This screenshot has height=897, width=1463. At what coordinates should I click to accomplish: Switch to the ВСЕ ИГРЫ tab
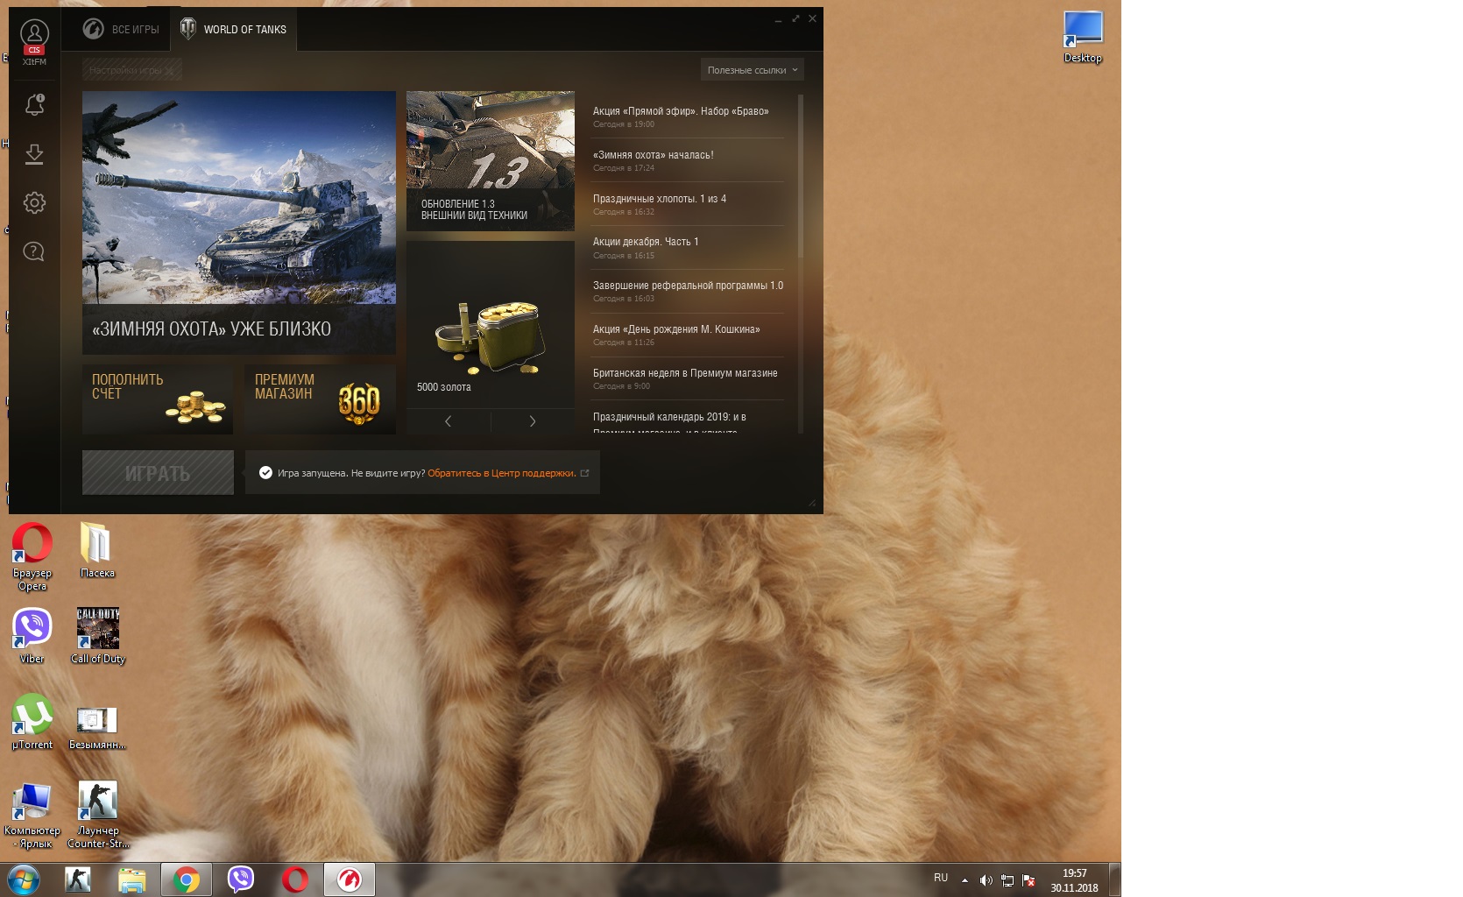pos(122,30)
